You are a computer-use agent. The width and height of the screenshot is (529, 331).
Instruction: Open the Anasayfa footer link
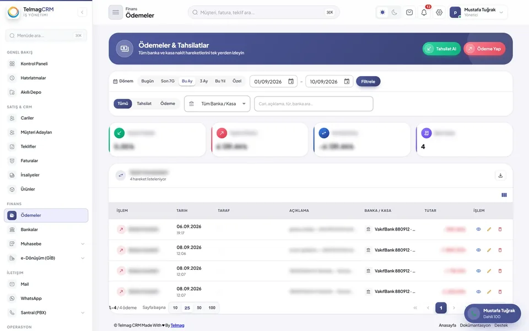coord(447,325)
